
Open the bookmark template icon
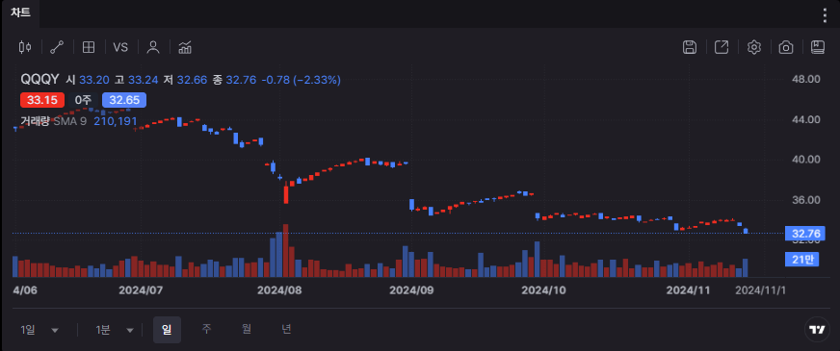click(818, 47)
